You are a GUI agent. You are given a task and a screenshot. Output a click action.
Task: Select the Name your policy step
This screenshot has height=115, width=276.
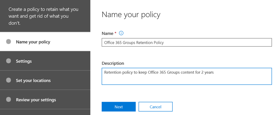(x=33, y=42)
